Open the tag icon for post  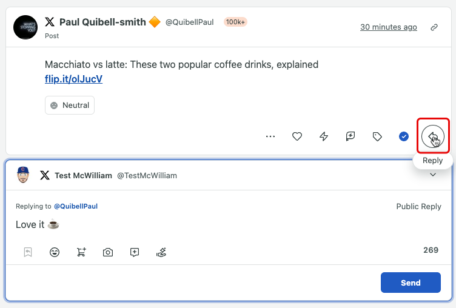pos(377,136)
